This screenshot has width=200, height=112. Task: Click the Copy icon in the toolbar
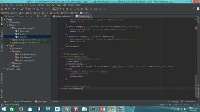point(26,9)
